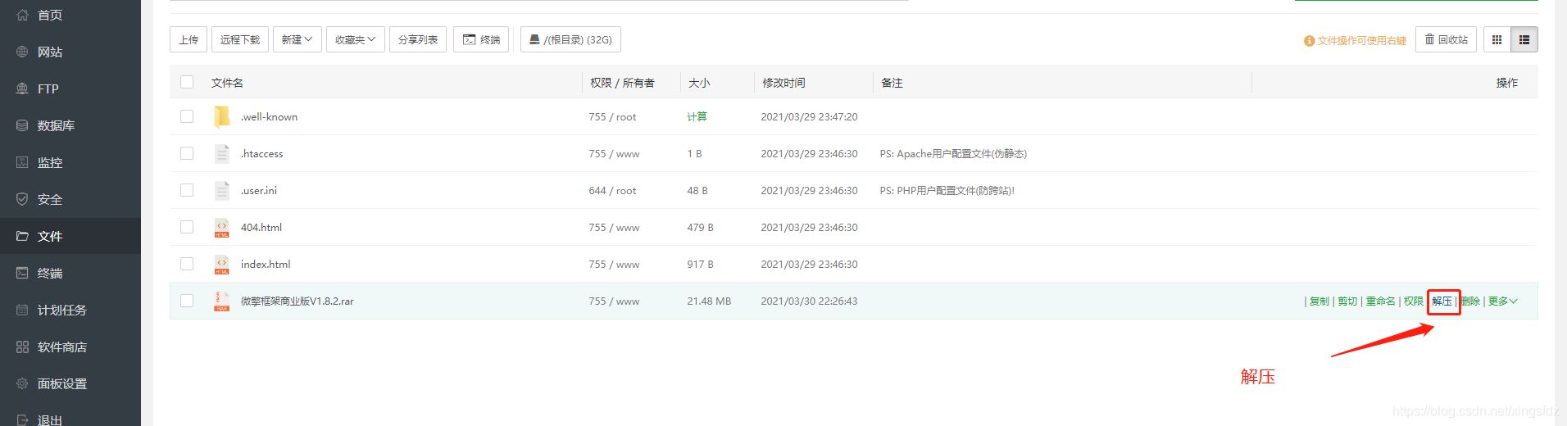Check the box beside index.html

click(187, 264)
